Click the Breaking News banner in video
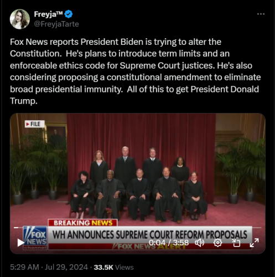 point(82,223)
